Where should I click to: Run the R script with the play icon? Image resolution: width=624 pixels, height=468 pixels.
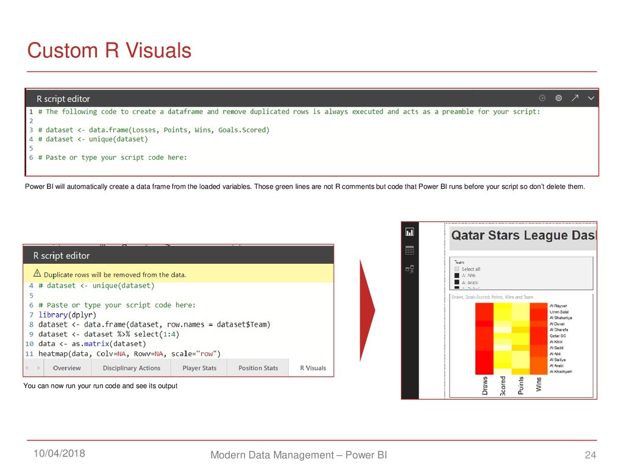(x=542, y=98)
